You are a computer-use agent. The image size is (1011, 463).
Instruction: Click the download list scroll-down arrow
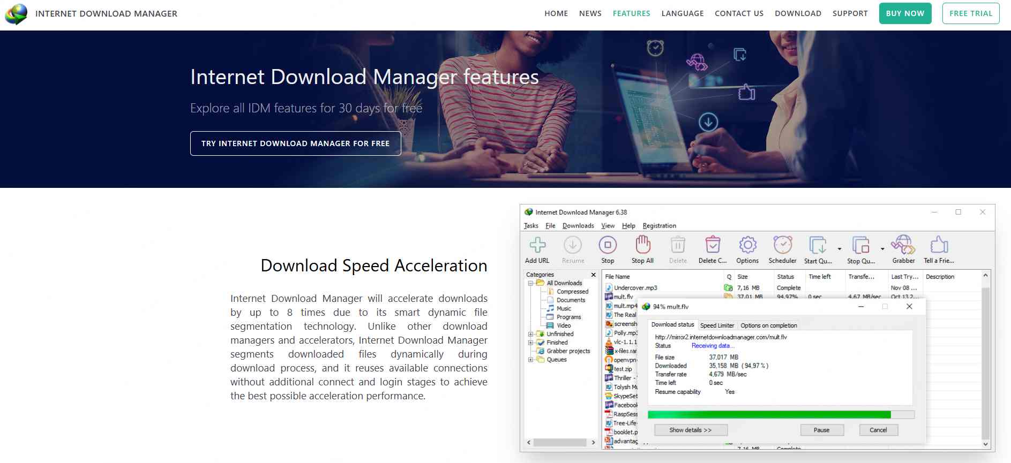click(985, 444)
